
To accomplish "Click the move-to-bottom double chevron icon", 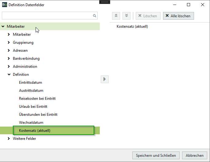I will pyautogui.click(x=126, y=16).
